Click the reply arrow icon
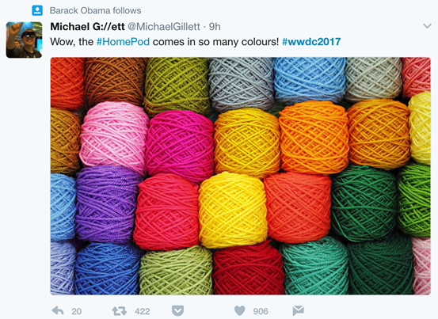Viewport: 438px width, 319px height. pos(58,310)
